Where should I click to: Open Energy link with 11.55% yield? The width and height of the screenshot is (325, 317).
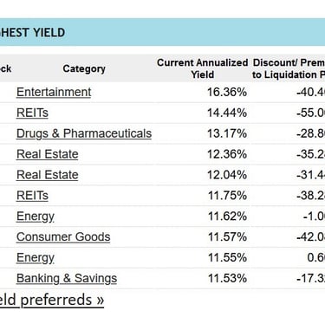[36, 258]
